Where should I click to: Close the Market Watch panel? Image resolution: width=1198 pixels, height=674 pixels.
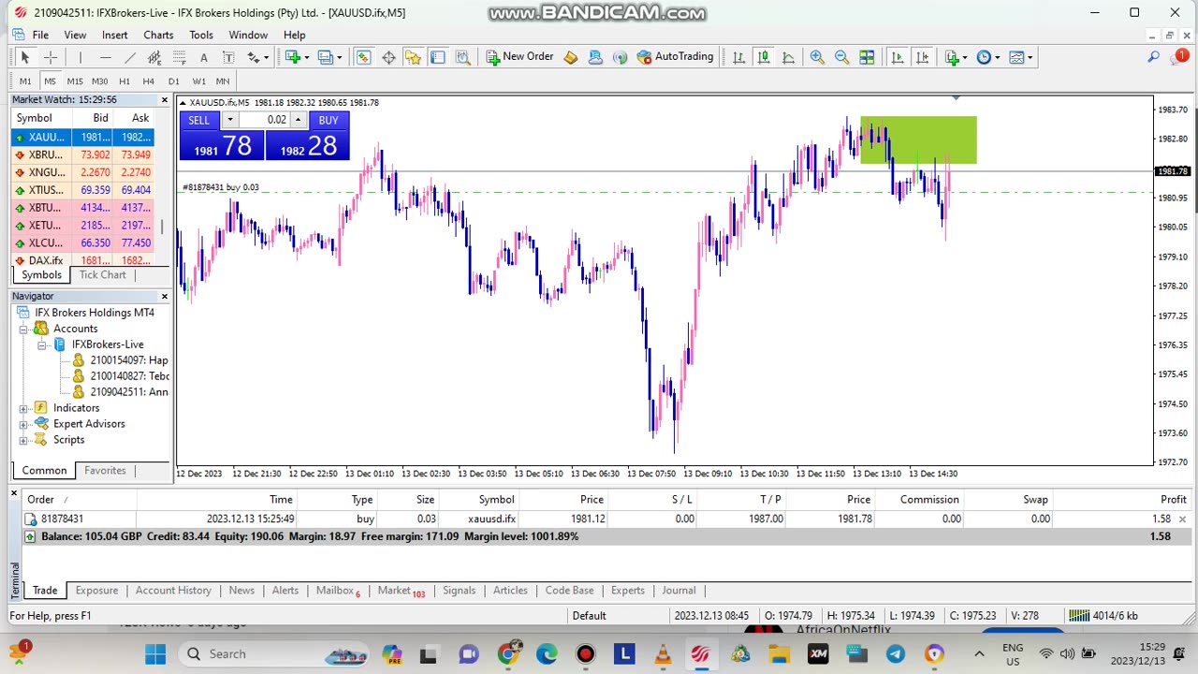[165, 99]
